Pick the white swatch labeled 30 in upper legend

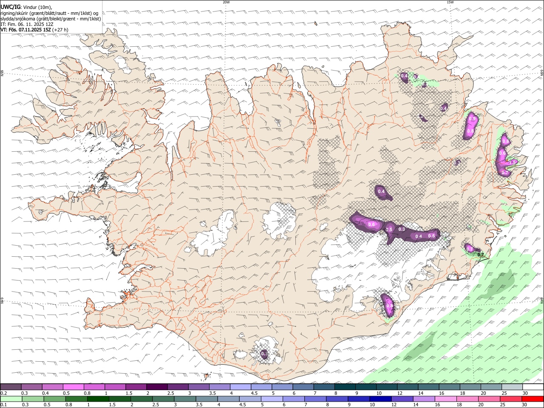[533, 387]
